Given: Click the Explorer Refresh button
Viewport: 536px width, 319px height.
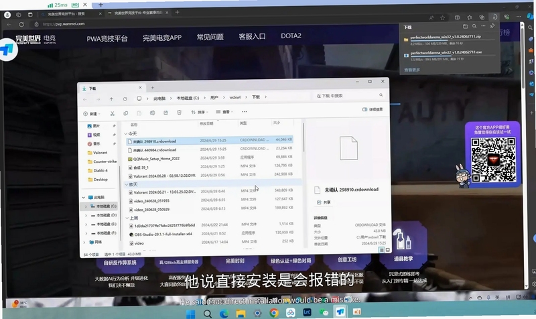Looking at the screenshot, I should tap(125, 99).
